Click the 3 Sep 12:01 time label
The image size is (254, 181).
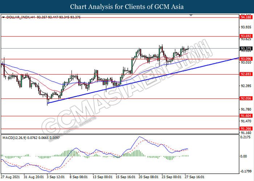click(56, 177)
